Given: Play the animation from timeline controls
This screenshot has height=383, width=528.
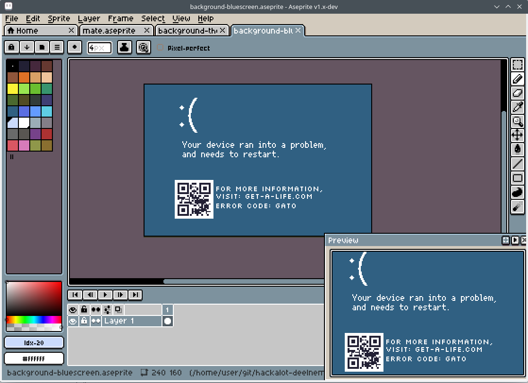Looking at the screenshot, I should (105, 295).
